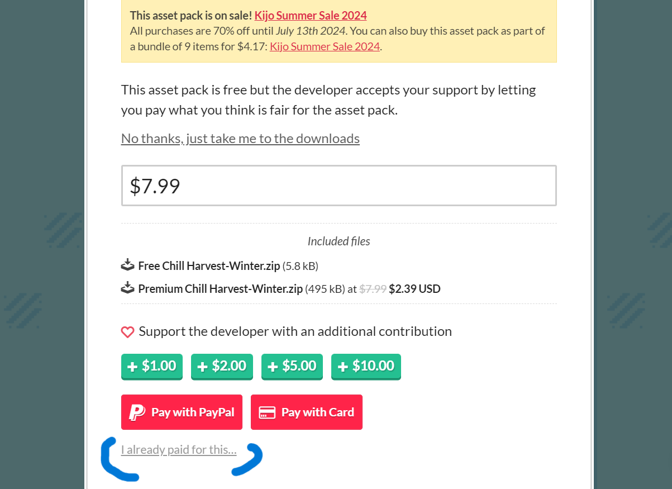The height and width of the screenshot is (489, 672).
Task: Skip payment and go to the downloads
Action: pyautogui.click(x=240, y=138)
